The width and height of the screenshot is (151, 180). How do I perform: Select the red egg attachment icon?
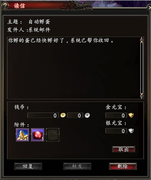click(38, 135)
